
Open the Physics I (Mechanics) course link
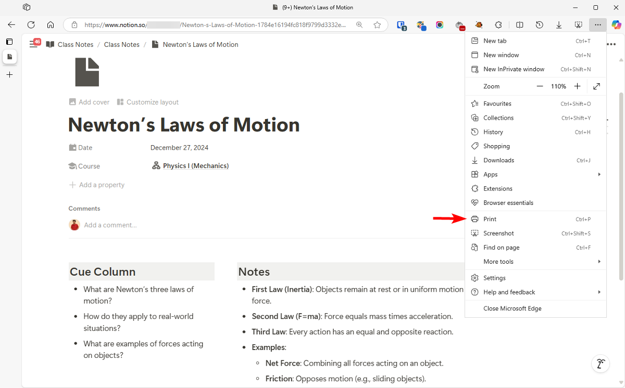pos(195,165)
